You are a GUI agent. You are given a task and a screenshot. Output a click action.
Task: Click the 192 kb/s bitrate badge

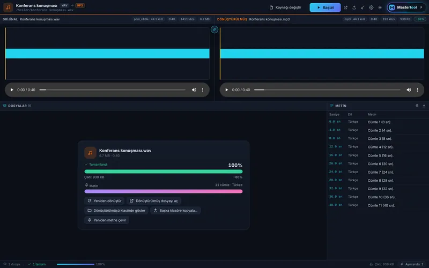click(x=388, y=19)
